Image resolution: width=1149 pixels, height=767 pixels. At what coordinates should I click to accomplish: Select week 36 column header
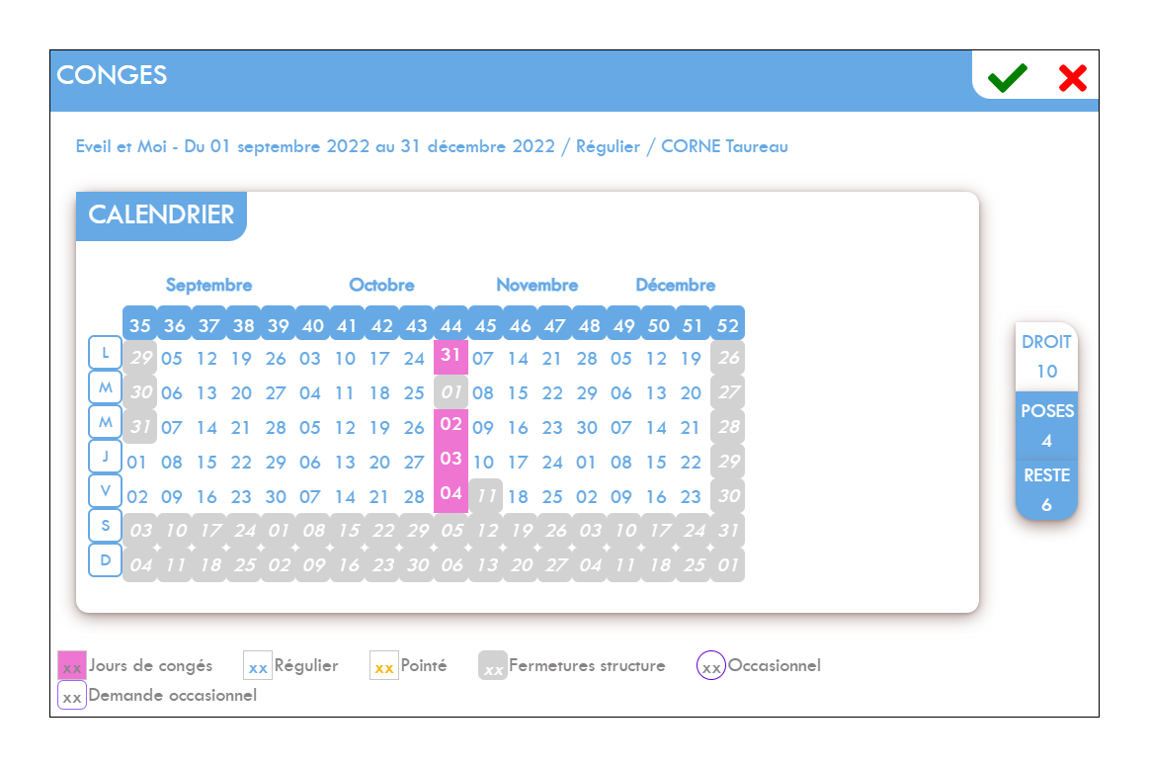[175, 324]
